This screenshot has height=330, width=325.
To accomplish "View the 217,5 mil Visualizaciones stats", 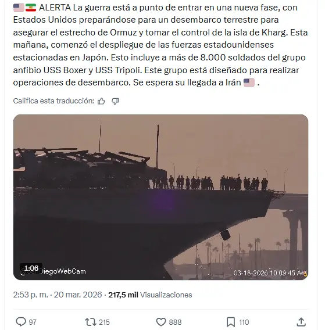I will pyautogui.click(x=150, y=295).
